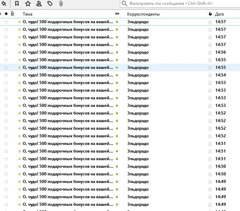The image size is (240, 211).
Task: Click the 14:54 time cell
Action: click(x=221, y=75)
